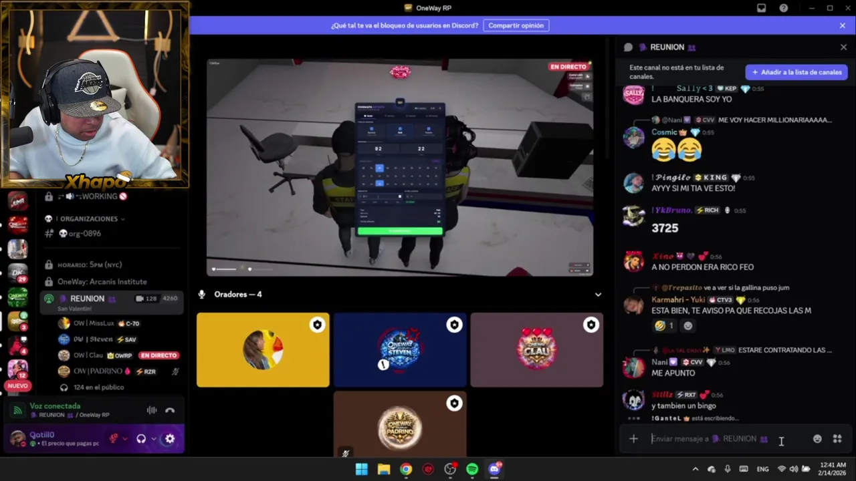Toggle headphones deafen button
The image size is (856, 481).
[141, 439]
